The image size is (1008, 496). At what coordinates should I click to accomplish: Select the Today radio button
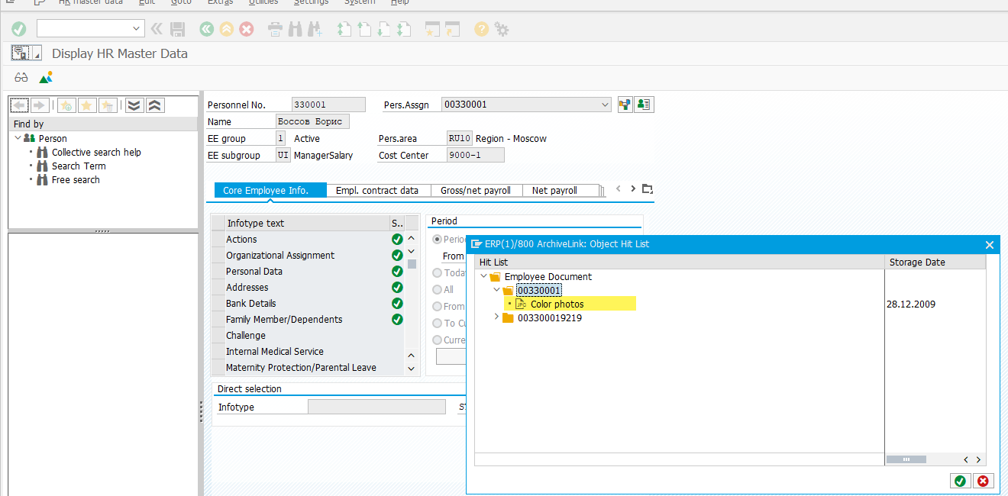coord(438,272)
